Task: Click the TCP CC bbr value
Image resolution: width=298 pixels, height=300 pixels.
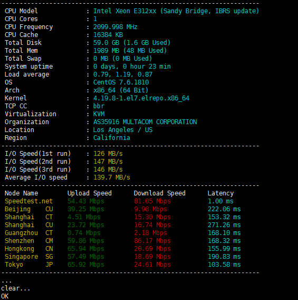Action: [99, 106]
